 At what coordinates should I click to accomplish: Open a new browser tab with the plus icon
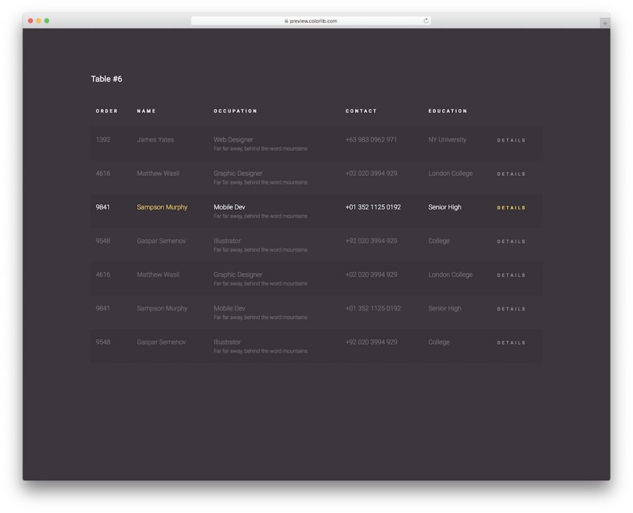coord(605,22)
